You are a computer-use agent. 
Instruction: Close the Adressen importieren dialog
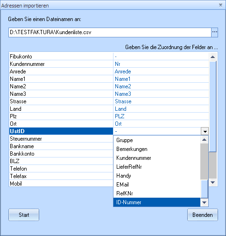pyautogui.click(x=220, y=5)
